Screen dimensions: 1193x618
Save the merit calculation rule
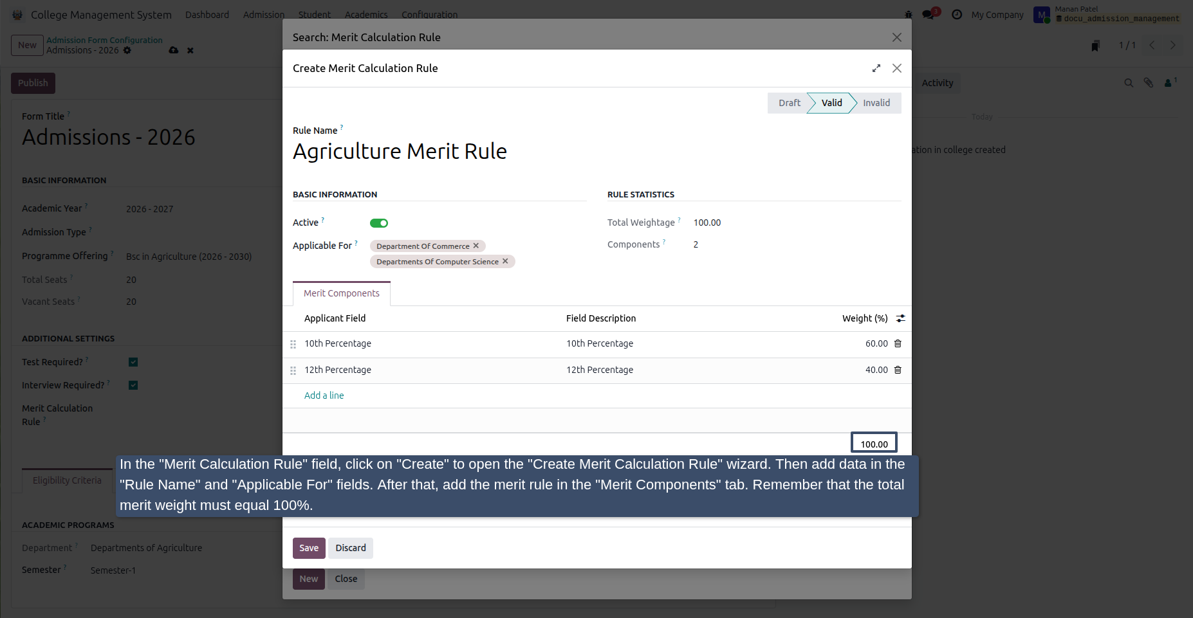coord(309,548)
